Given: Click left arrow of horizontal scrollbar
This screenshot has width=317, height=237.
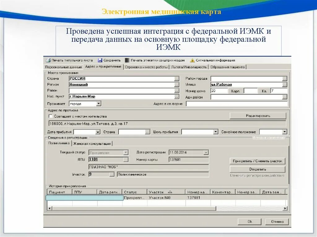Looking at the screenshot, I should pyautogui.click(x=50, y=208).
